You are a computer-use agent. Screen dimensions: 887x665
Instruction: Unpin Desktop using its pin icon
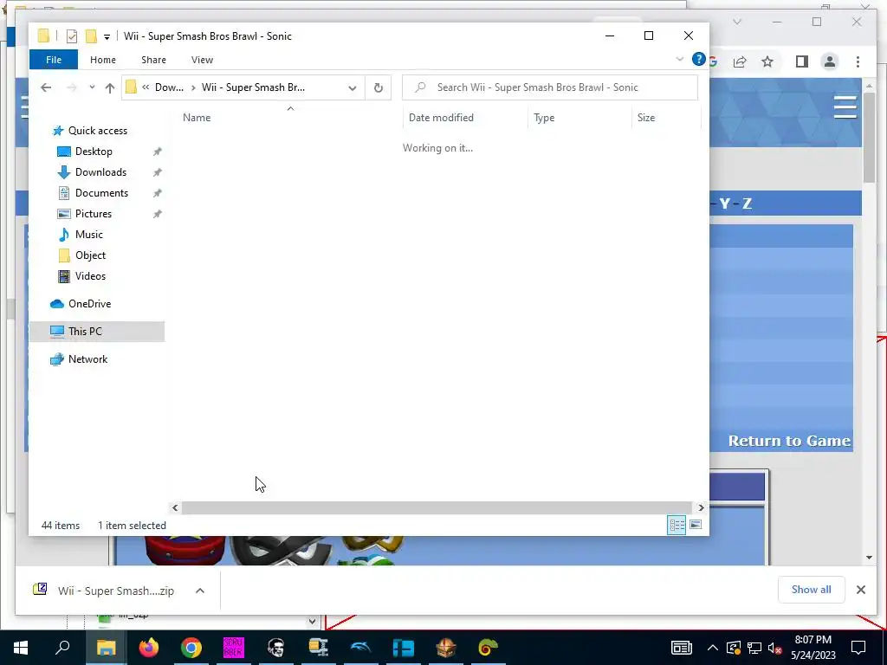[x=158, y=152]
